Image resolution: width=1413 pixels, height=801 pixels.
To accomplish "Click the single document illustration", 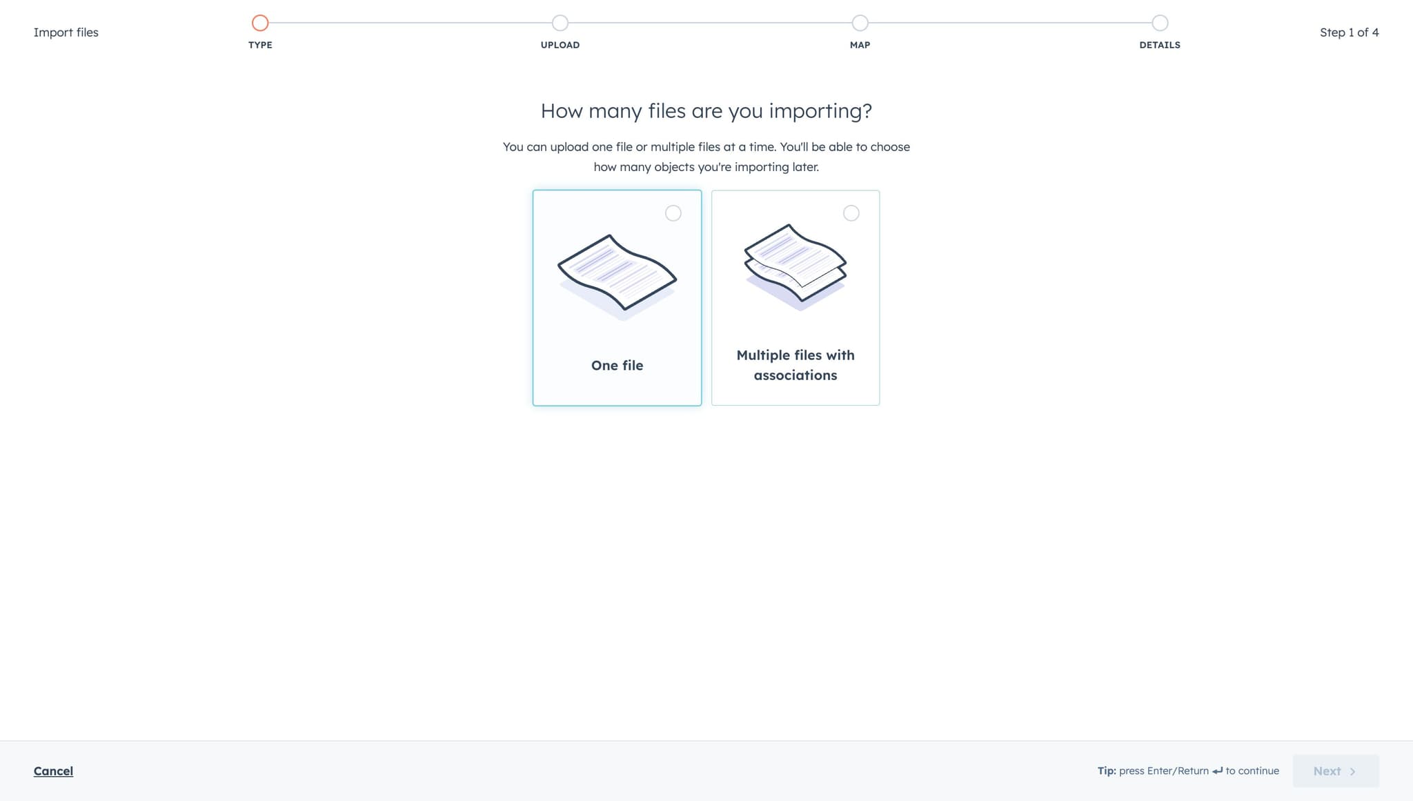I will click(x=616, y=273).
